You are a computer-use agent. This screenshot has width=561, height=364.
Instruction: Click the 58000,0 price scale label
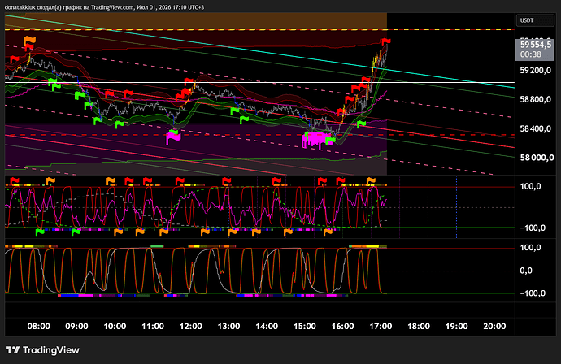coord(535,158)
